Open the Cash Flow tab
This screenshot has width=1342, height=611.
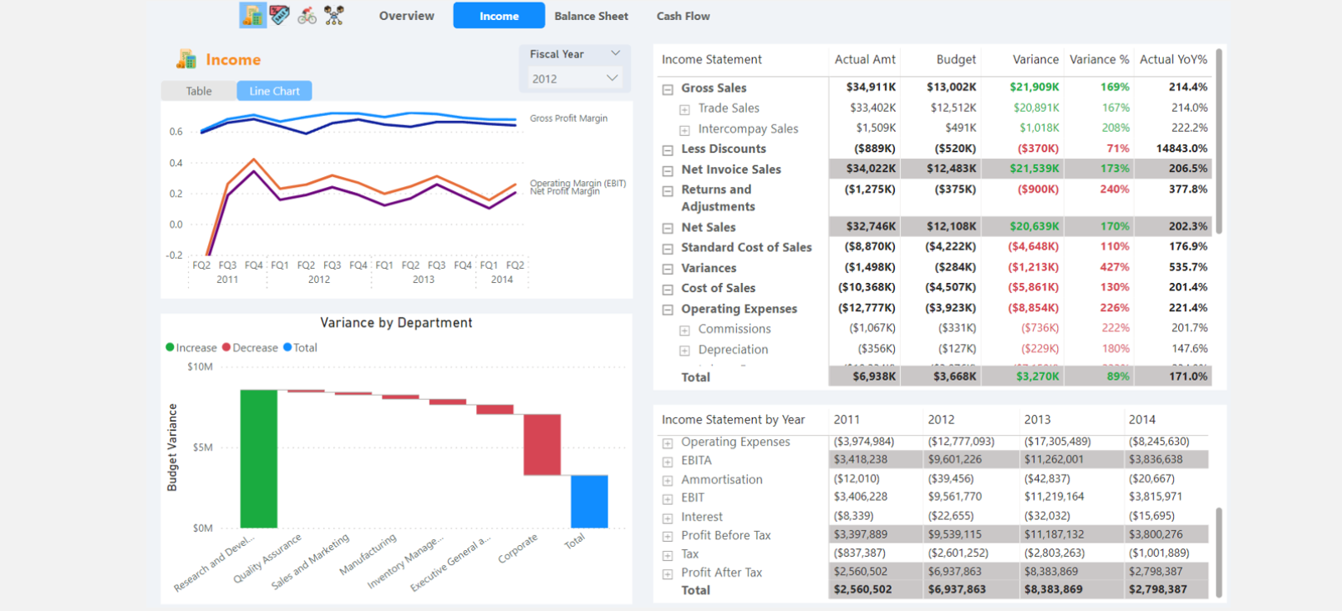(x=683, y=16)
